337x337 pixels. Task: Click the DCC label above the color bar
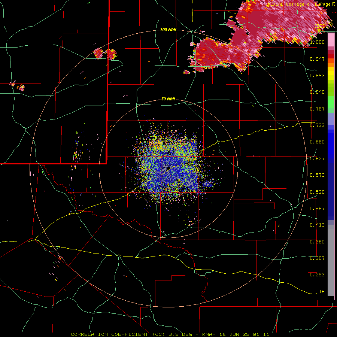pos(329,22)
